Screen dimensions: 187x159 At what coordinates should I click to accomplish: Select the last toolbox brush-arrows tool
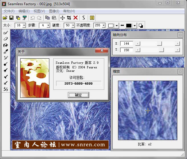[6, 89]
